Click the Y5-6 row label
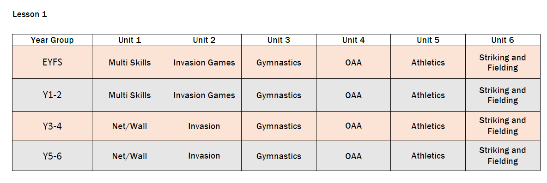Image resolution: width=547 pixels, height=183 pixels. (x=52, y=156)
